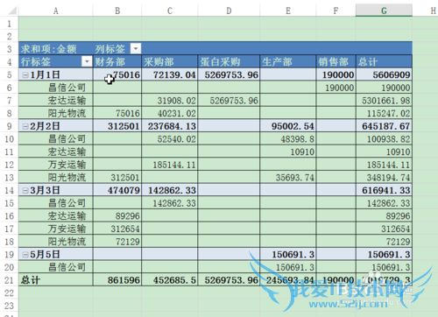Select row 21 header
Image resolution: width=438 pixels, height=317 pixels.
pyautogui.click(x=10, y=280)
